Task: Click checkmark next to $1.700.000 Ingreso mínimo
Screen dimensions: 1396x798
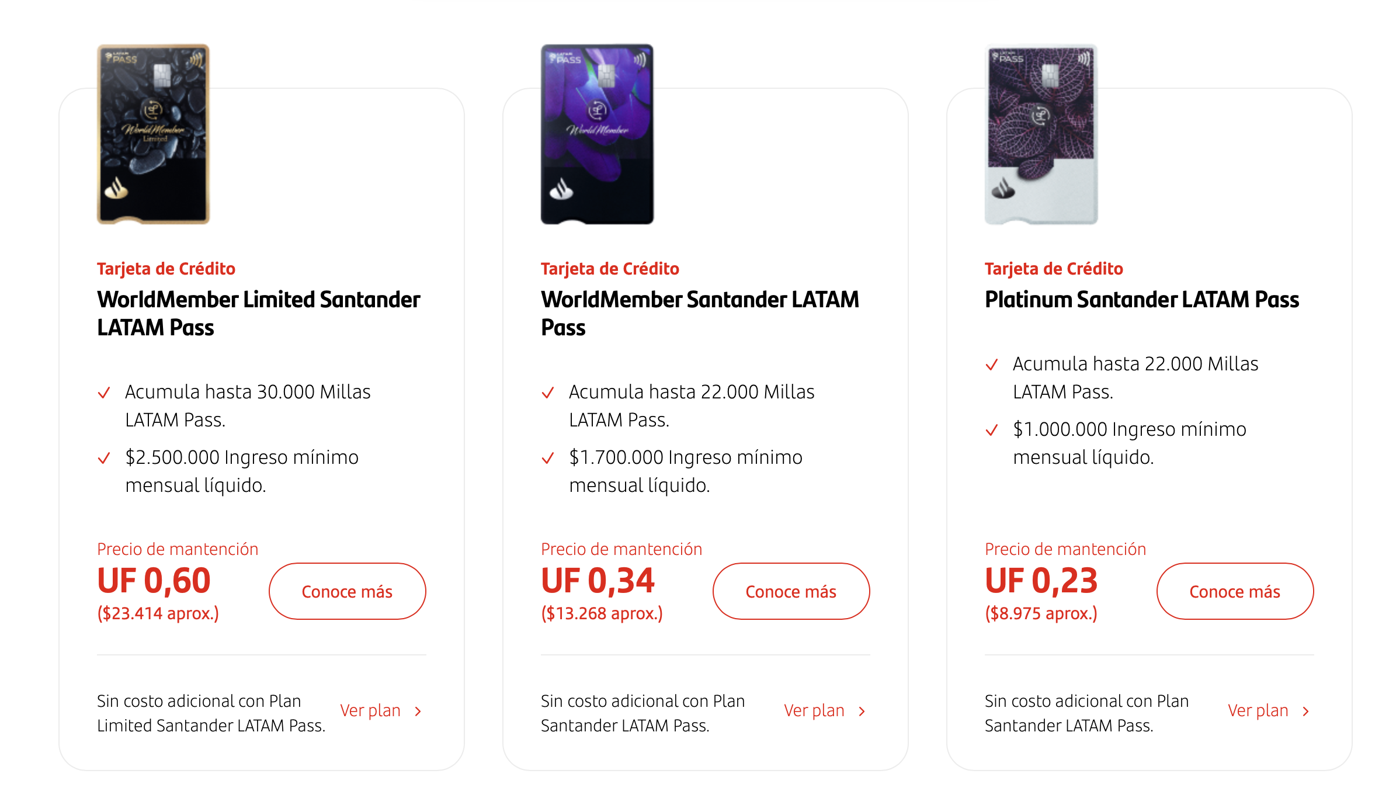Action: pos(548,458)
